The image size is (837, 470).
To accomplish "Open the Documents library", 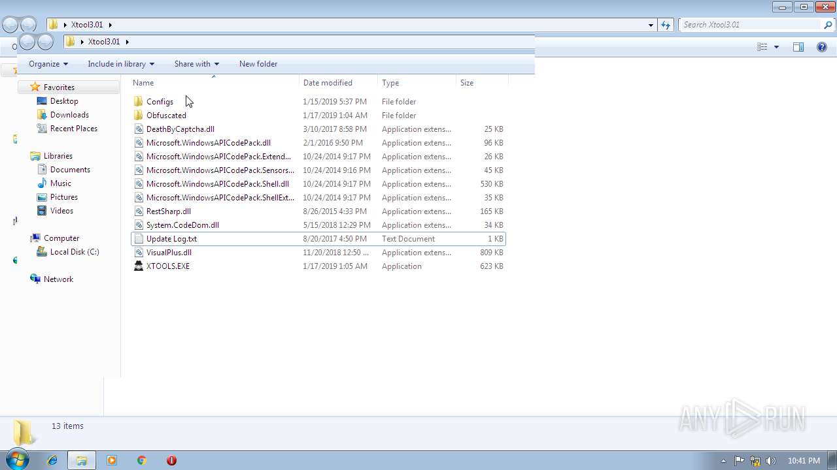I will point(70,170).
